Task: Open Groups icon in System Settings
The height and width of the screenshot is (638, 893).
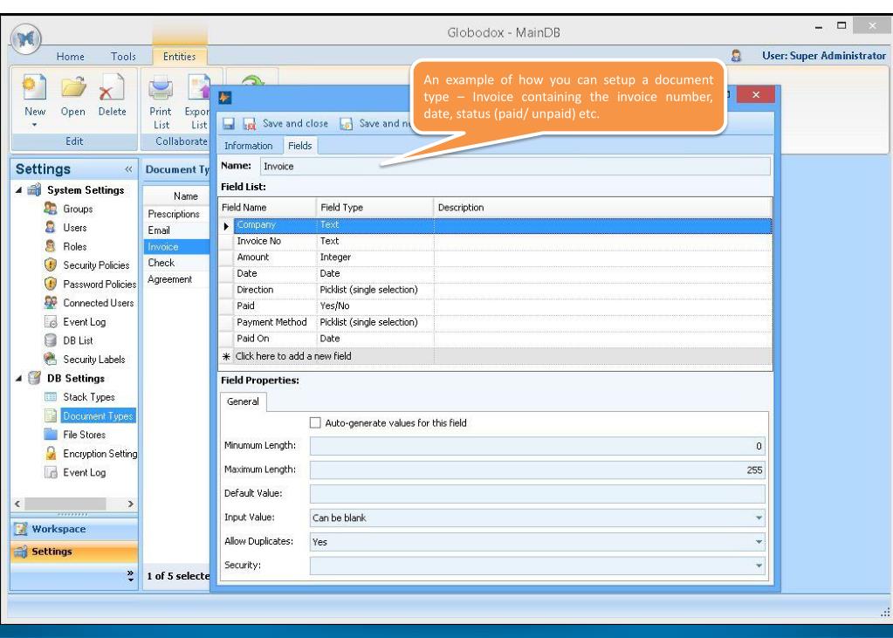Action: 51,209
